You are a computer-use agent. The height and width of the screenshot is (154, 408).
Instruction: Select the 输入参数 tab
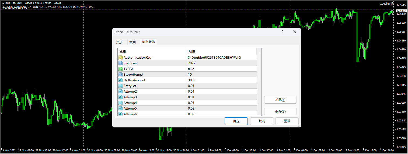coord(149,42)
